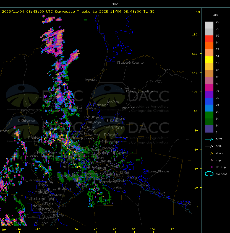Click the Tres_Mayo label
This screenshot has width=230, height=233.
(x=91, y=117)
